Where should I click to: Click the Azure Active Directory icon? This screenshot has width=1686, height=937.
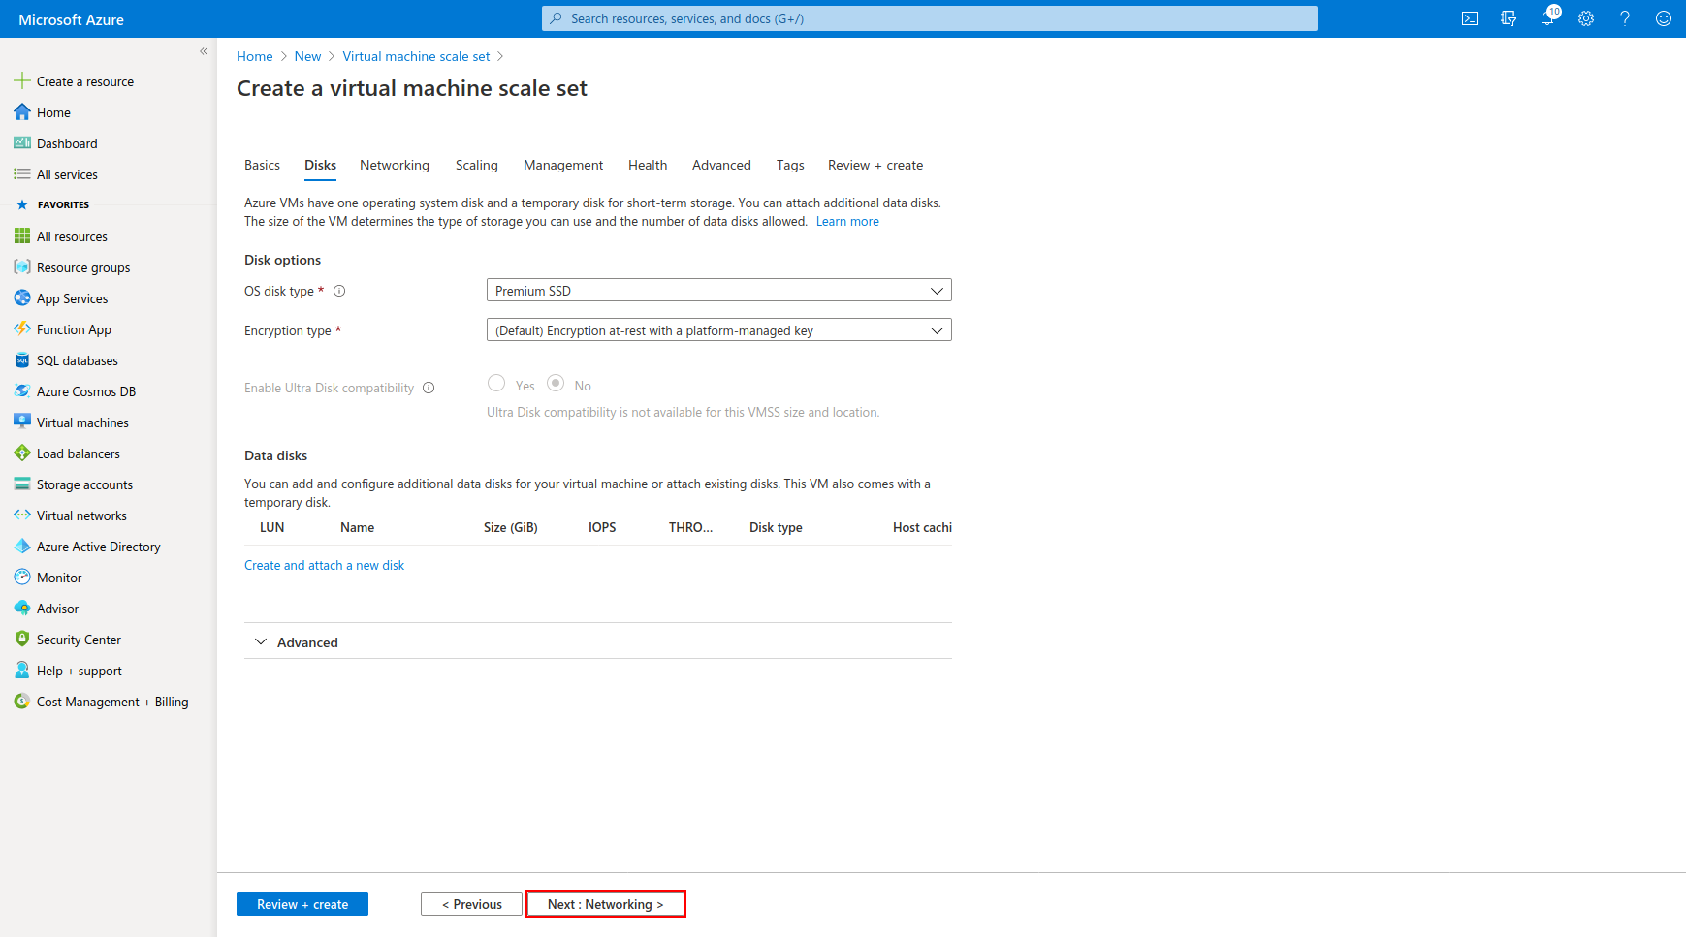point(22,547)
